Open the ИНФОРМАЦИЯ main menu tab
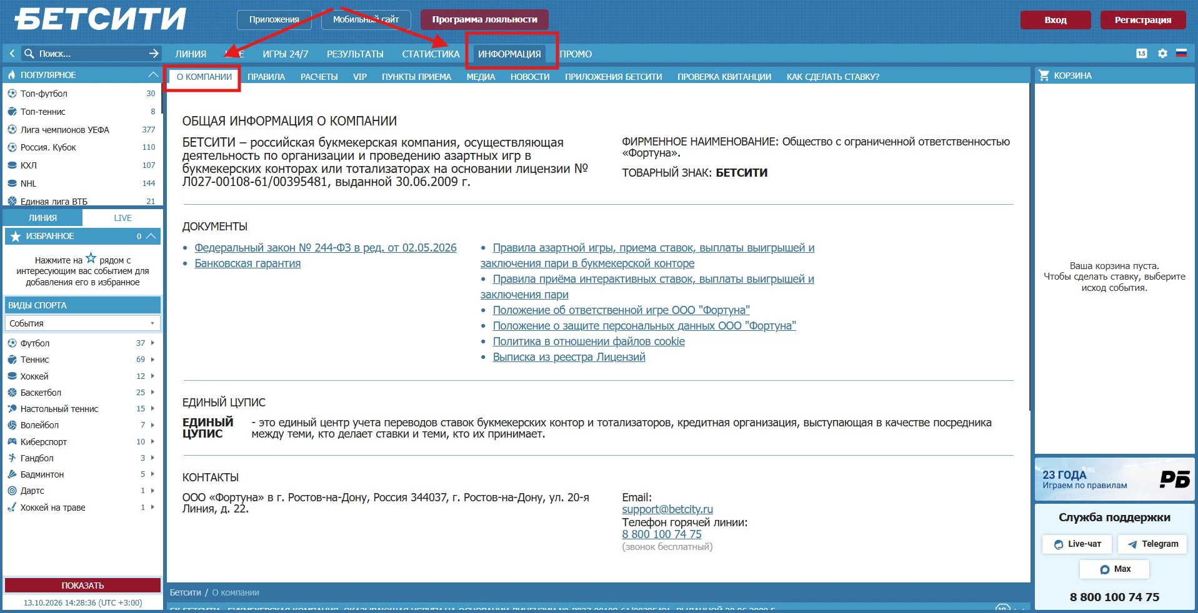The width and height of the screenshot is (1198, 613). click(x=509, y=54)
